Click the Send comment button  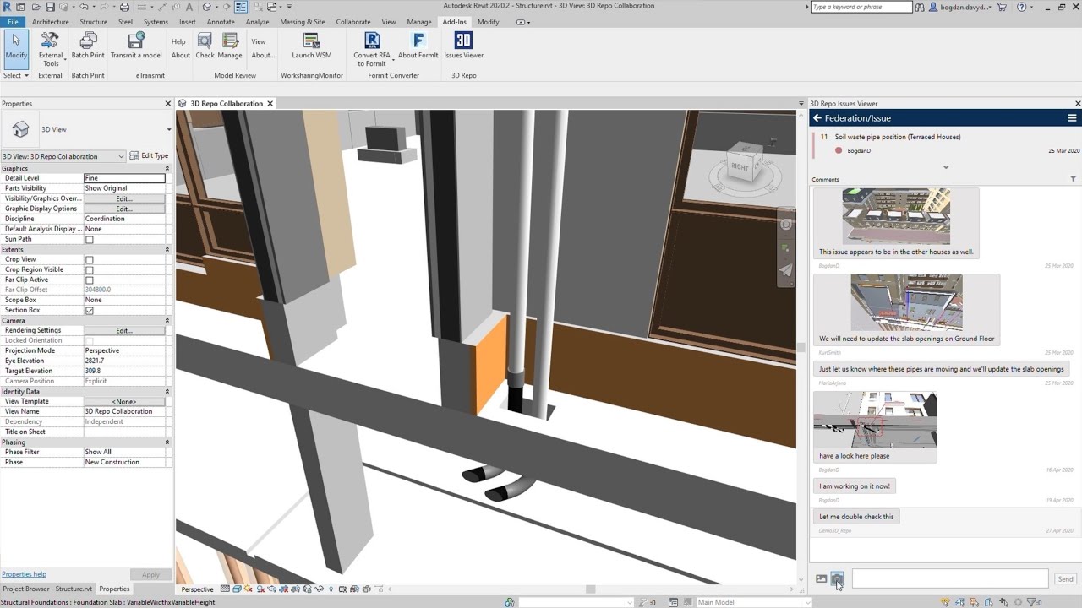[x=1065, y=578]
